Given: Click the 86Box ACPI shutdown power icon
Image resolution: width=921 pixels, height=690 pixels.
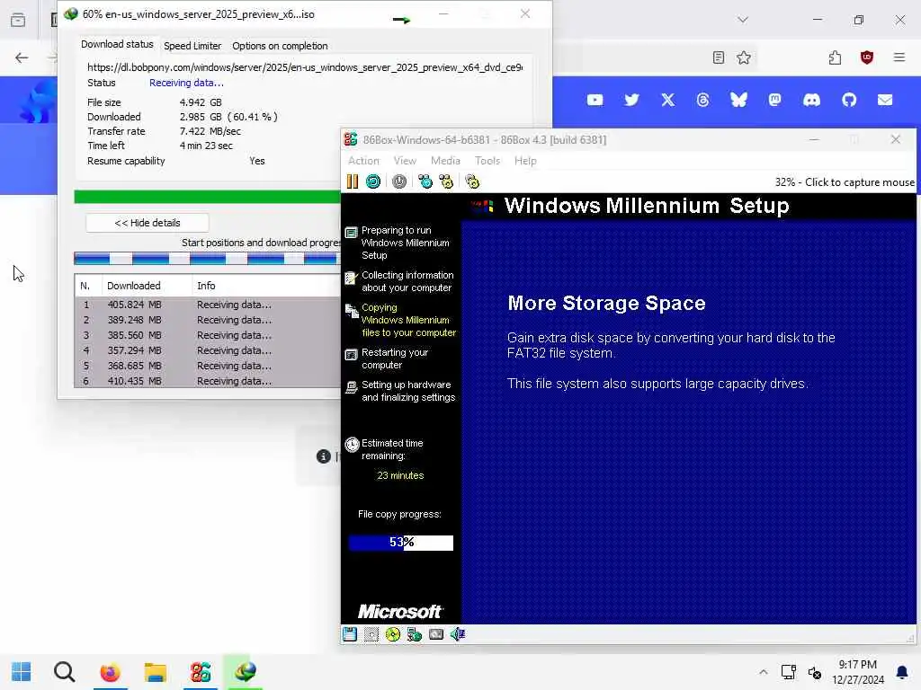Looking at the screenshot, I should 399,181.
